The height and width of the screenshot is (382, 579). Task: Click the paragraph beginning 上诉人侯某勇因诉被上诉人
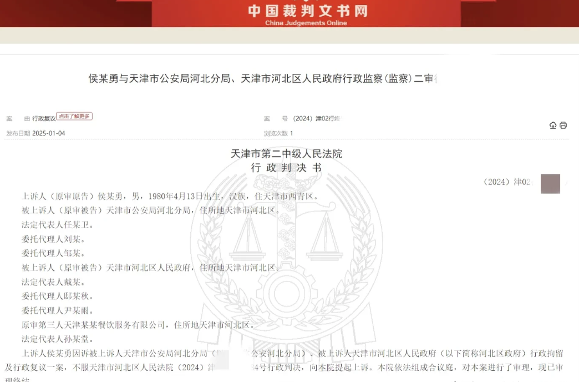click(x=284, y=365)
